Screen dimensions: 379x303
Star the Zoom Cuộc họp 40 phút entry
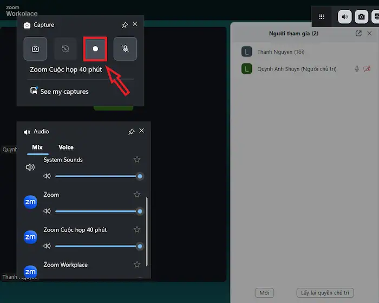(x=137, y=230)
